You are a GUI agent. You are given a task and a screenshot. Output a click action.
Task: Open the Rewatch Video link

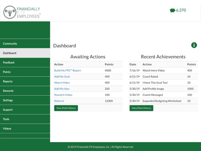pos(63,95)
